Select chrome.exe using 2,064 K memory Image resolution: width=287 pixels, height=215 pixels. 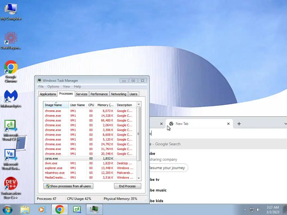(x=90, y=125)
